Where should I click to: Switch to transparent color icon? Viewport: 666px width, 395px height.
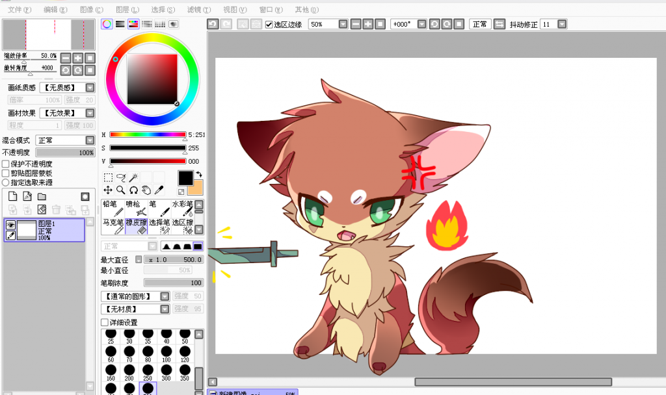181,192
